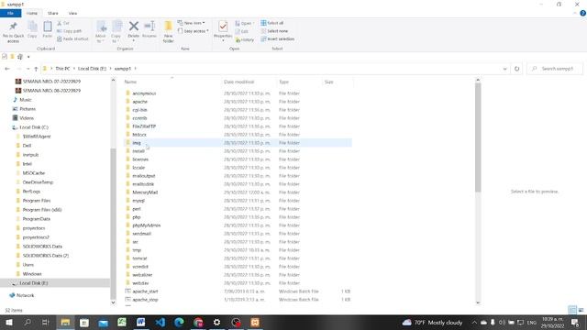Select the apache_start batch file

click(145, 291)
